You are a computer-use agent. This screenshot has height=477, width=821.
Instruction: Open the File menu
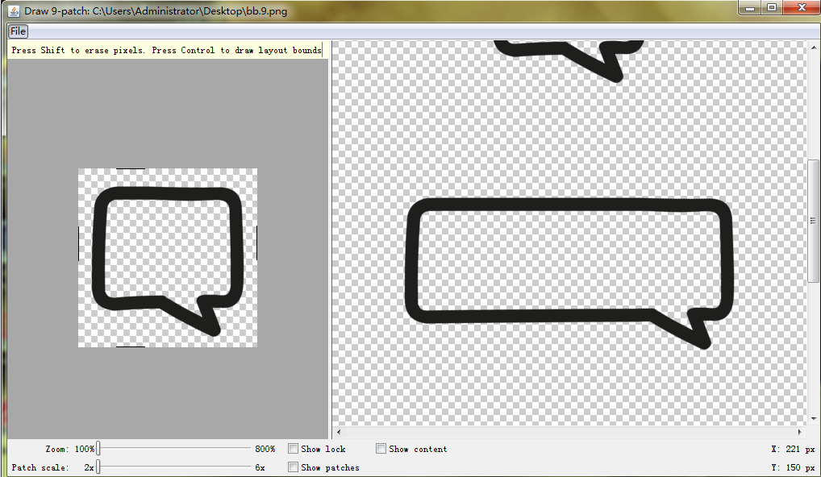coord(18,31)
